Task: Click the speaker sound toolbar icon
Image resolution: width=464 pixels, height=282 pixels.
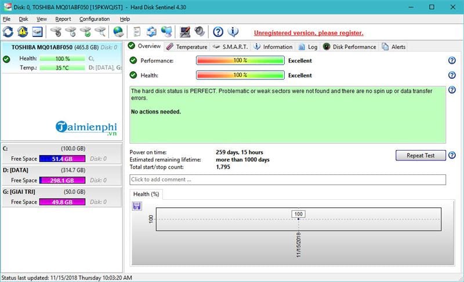Action: point(200,32)
